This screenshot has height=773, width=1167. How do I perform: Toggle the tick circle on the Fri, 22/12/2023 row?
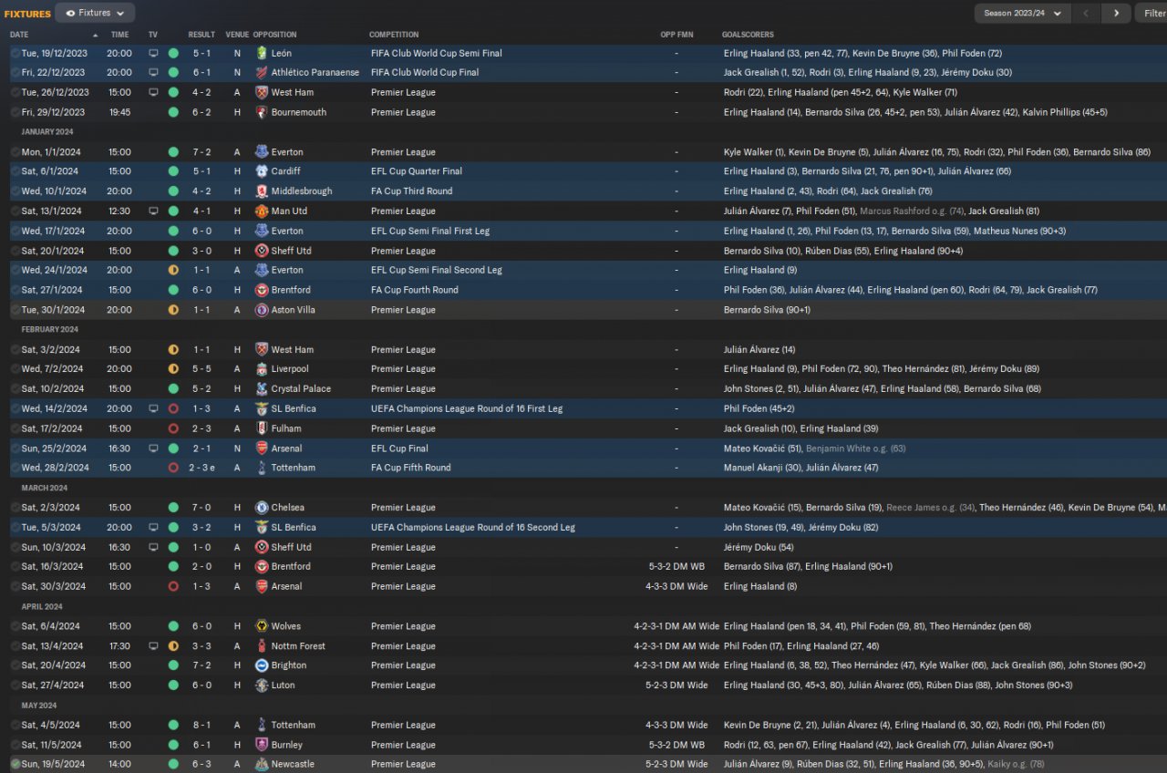click(x=15, y=72)
